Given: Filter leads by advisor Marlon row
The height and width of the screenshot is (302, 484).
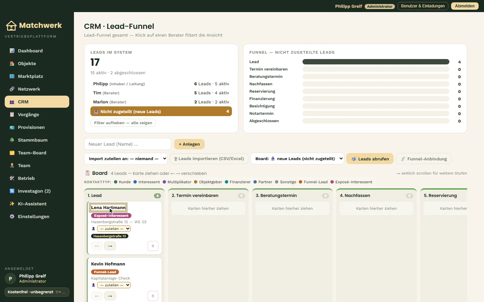Looking at the screenshot, I should 161,102.
